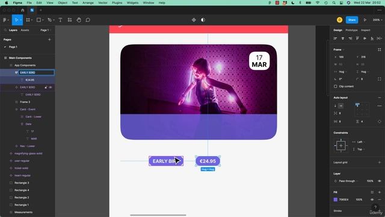The width and height of the screenshot is (385, 217).
Task: Click independent corners icon
Action: 380,79
